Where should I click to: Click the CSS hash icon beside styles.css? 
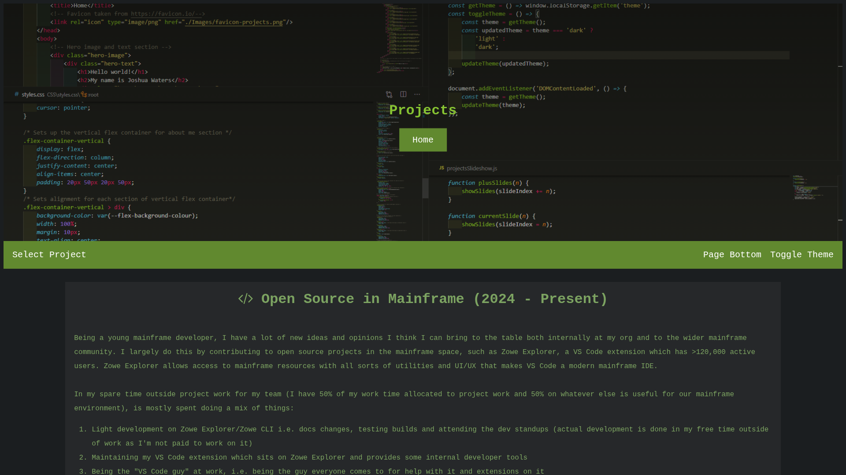tap(16, 95)
